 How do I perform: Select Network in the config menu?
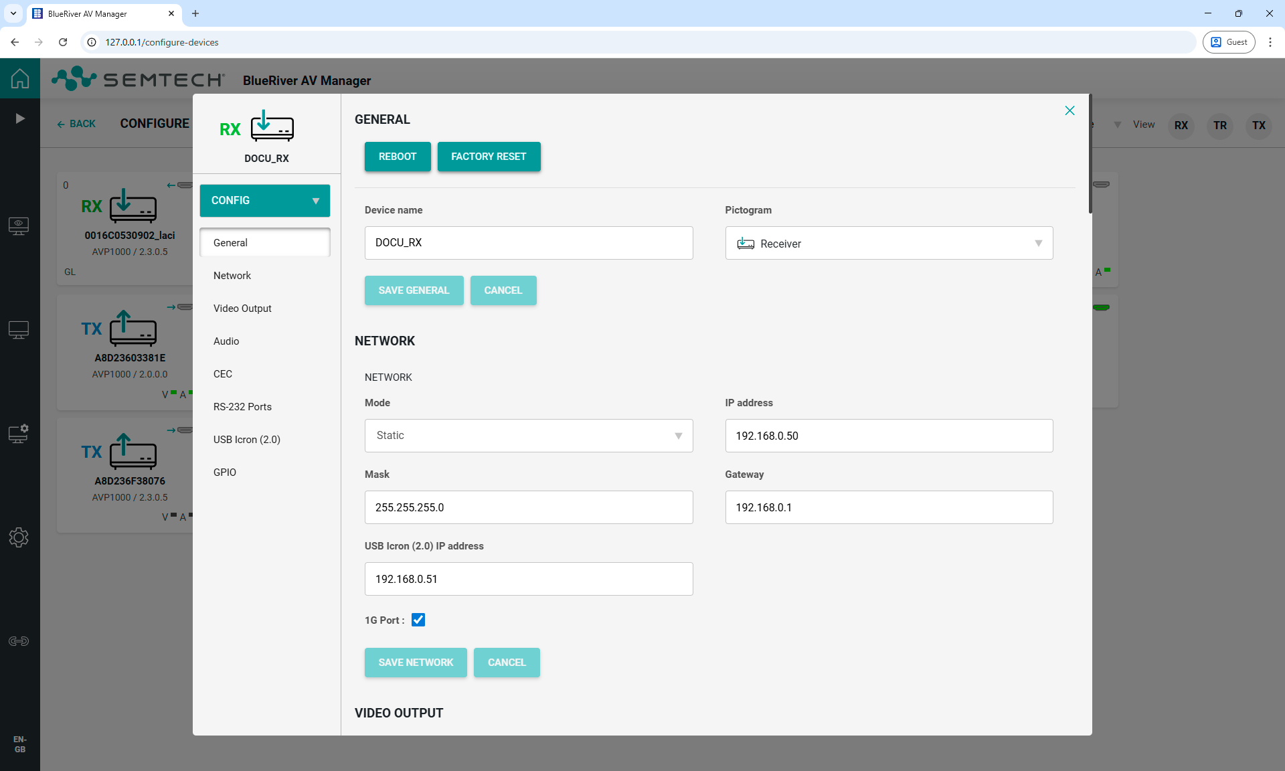point(232,276)
